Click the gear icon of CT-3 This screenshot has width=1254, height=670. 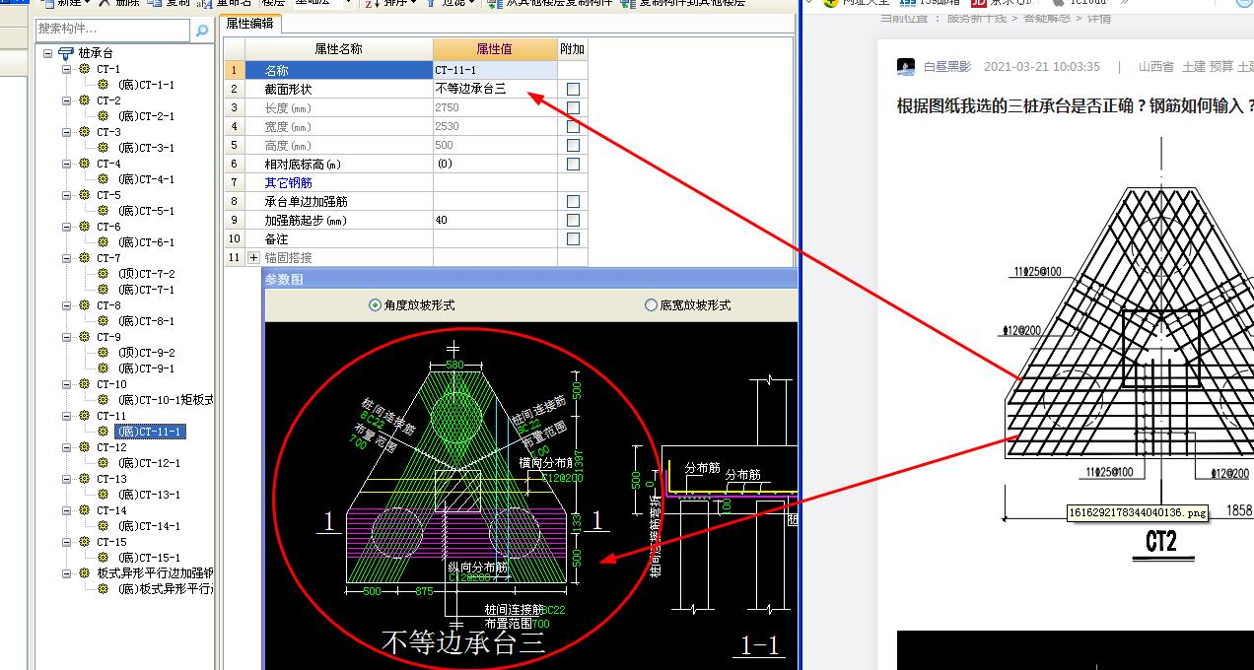(84, 132)
